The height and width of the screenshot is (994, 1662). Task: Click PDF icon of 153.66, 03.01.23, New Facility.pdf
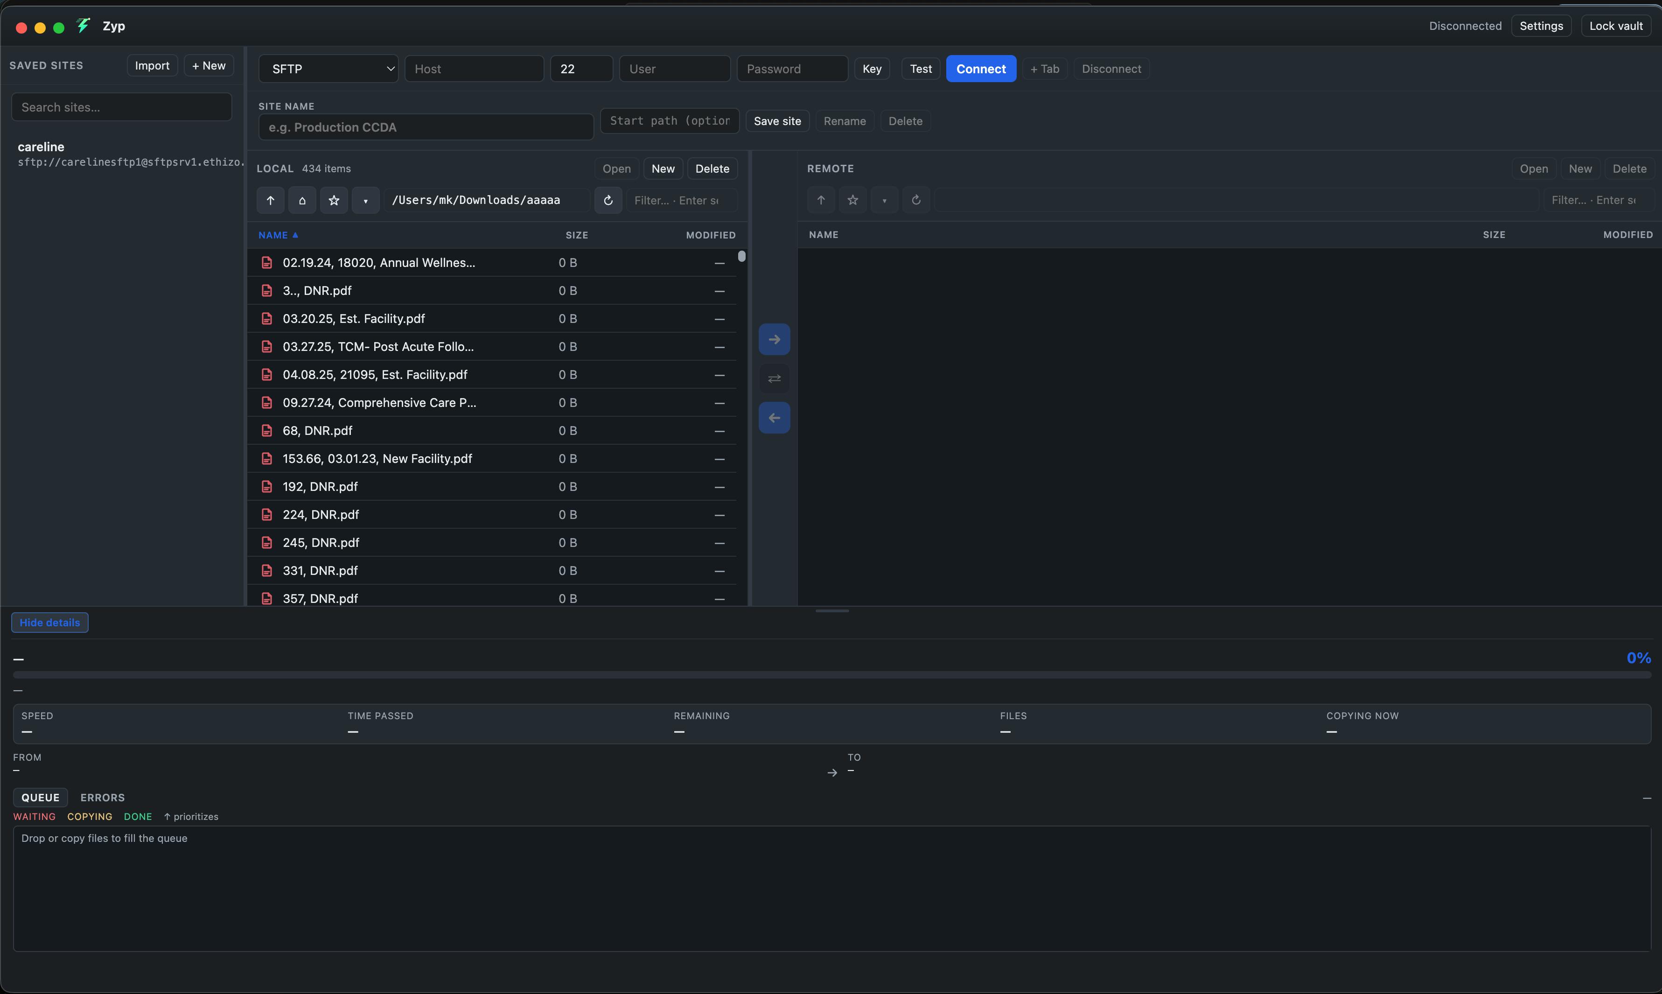pyautogui.click(x=266, y=459)
